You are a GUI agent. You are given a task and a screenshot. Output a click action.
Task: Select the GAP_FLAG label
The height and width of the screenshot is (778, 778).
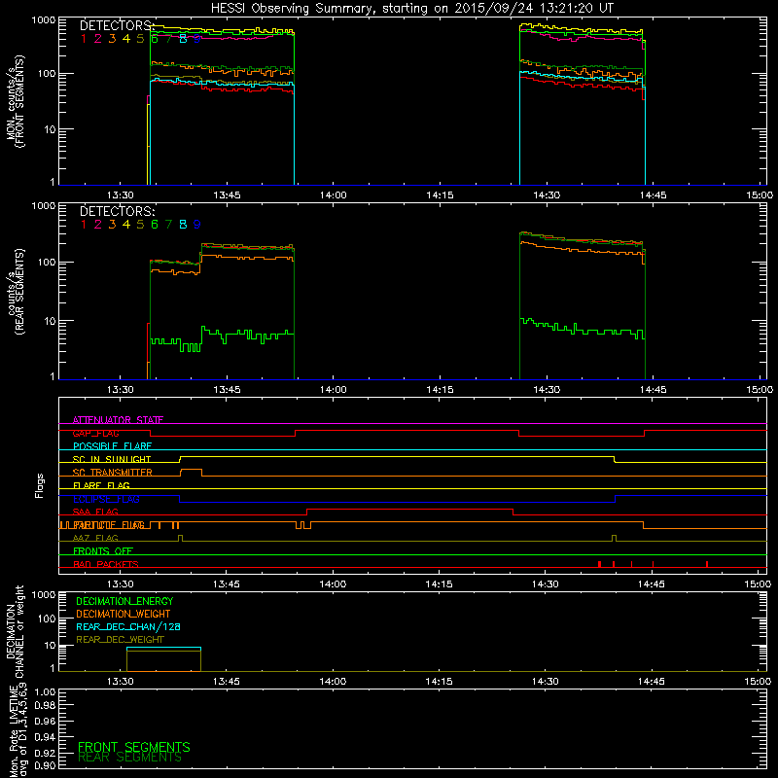(x=95, y=433)
